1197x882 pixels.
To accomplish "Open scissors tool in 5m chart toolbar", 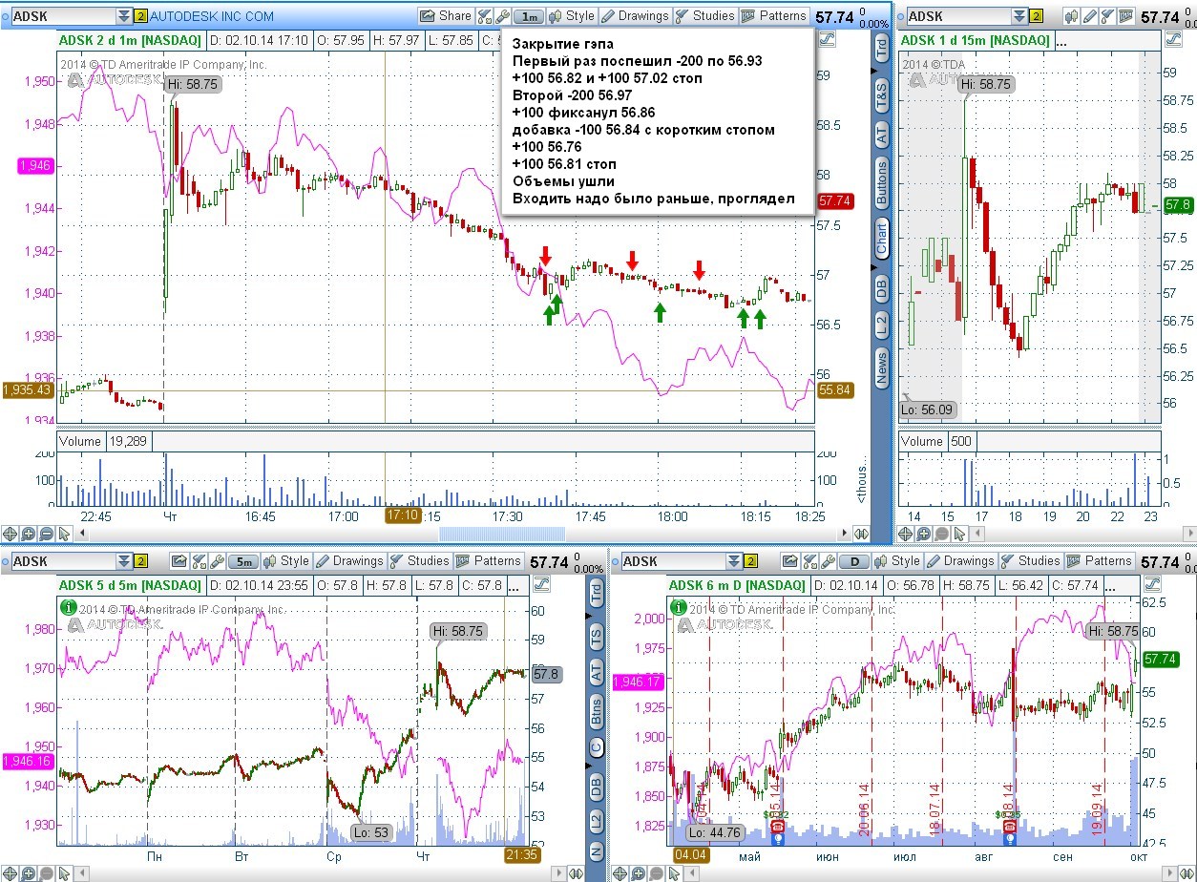I will (199, 561).
